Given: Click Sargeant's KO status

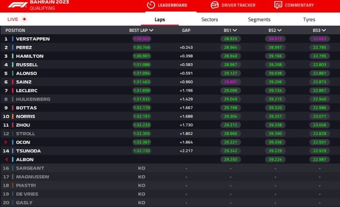Looking at the screenshot, I should pyautogui.click(x=142, y=168).
